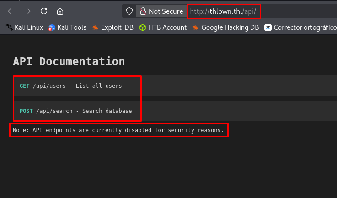Show the Not Secure connection info

tap(160, 11)
